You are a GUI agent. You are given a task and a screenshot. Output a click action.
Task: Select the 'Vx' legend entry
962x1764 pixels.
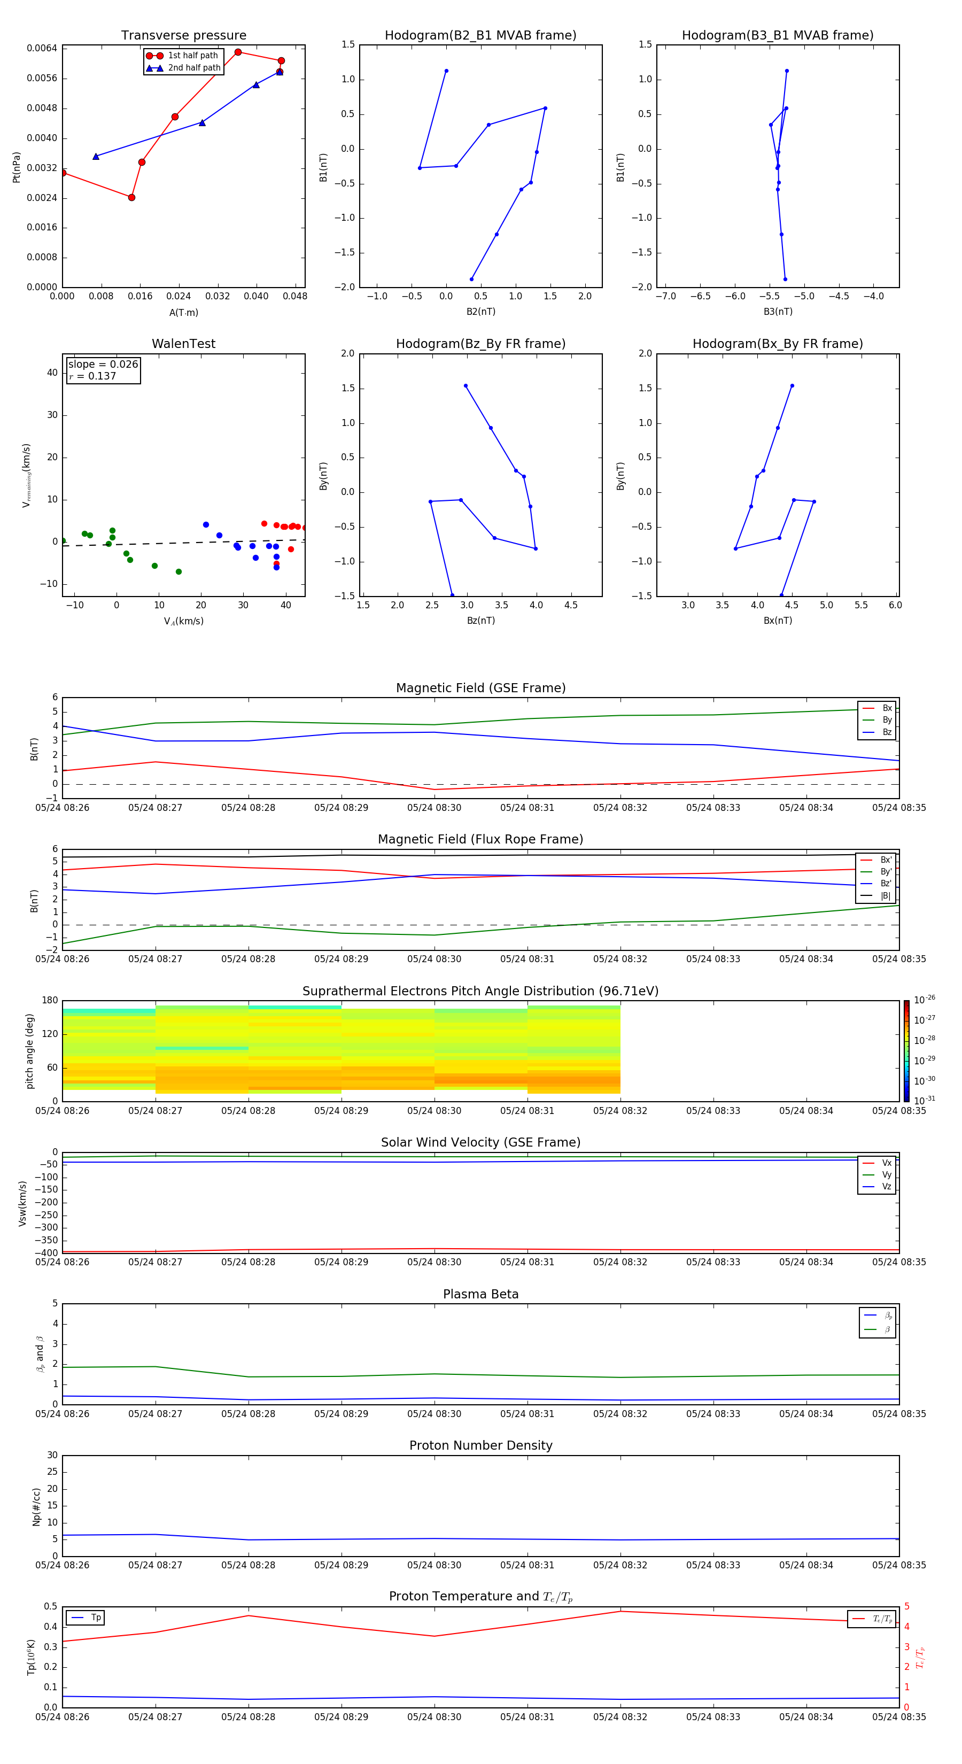click(x=877, y=1163)
